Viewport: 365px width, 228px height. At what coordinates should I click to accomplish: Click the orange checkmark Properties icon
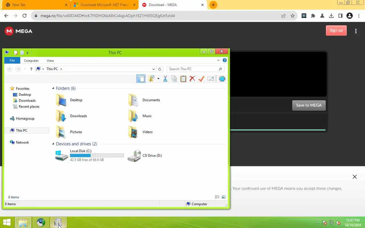click(201, 79)
